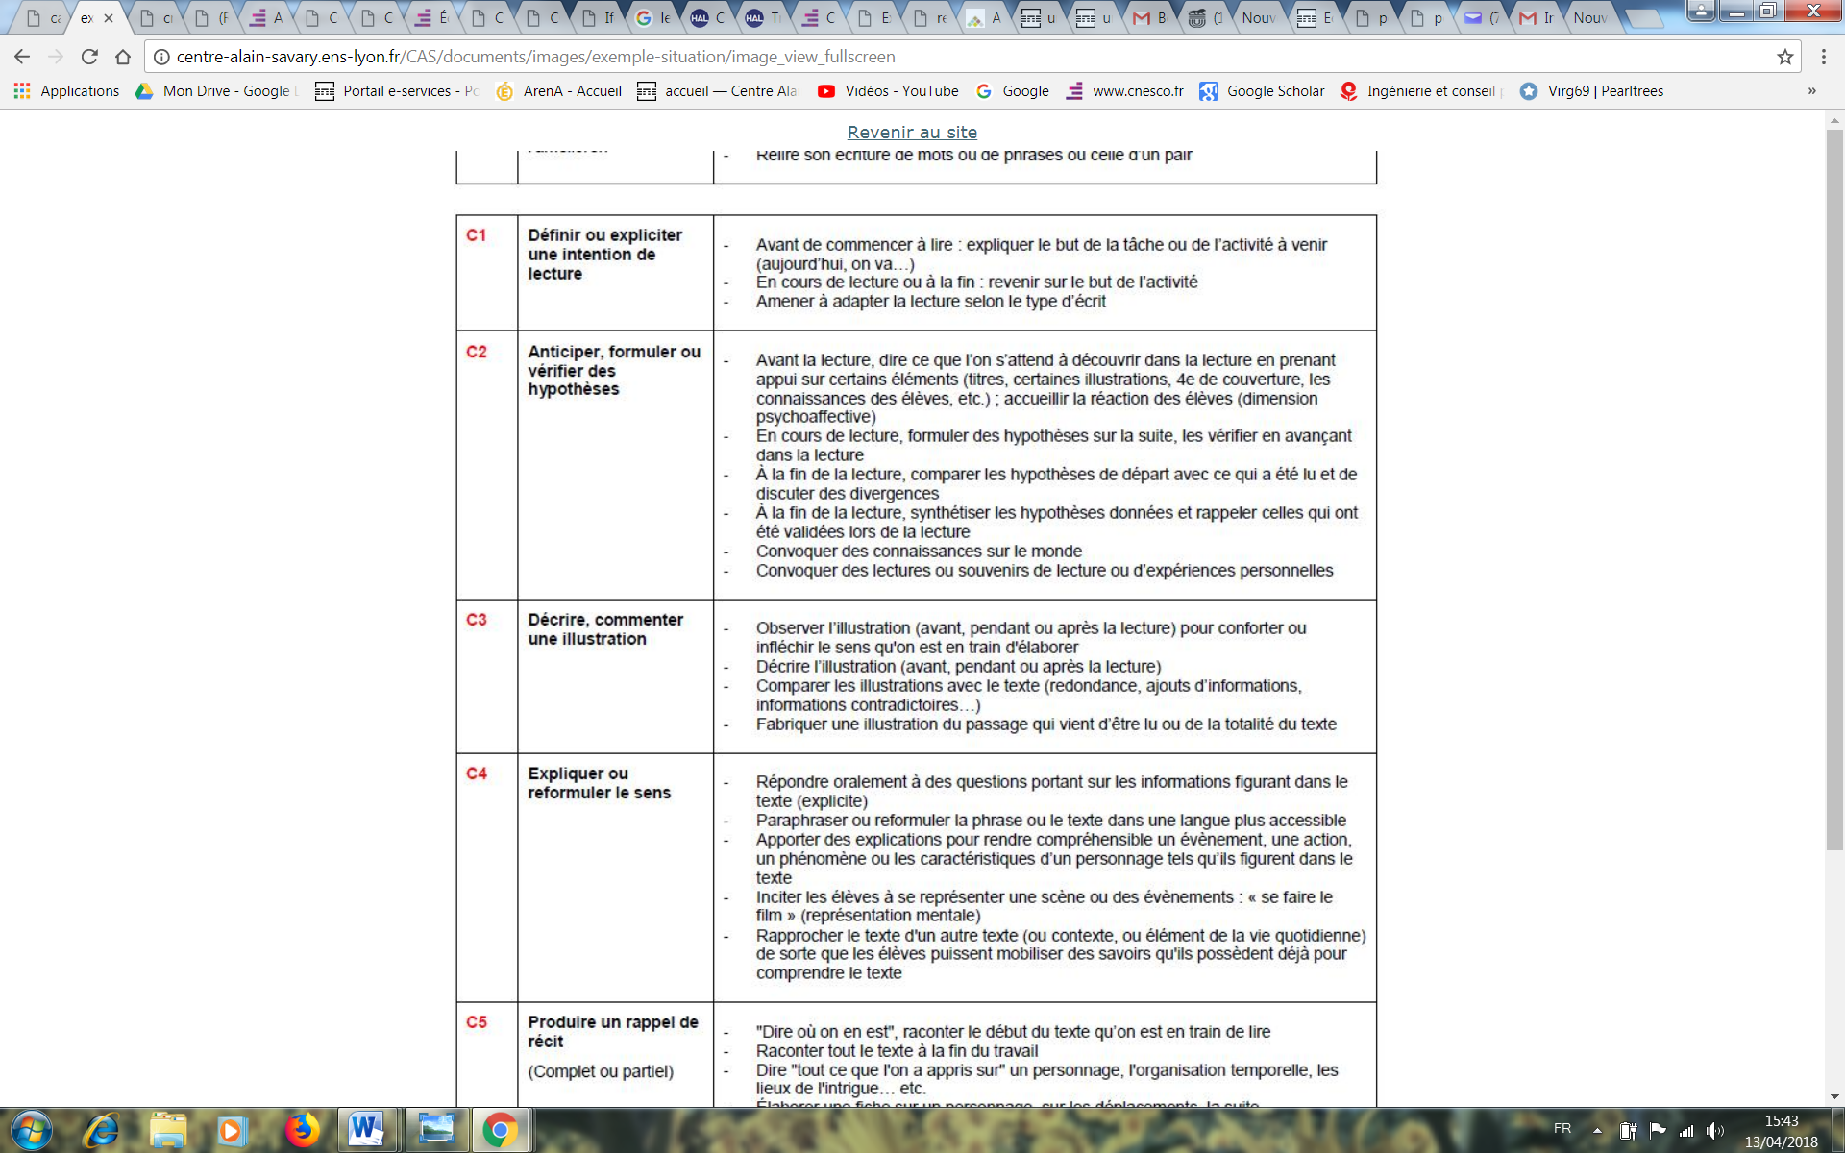Go back with the arrow icon
This screenshot has width=1845, height=1153.
tap(22, 57)
